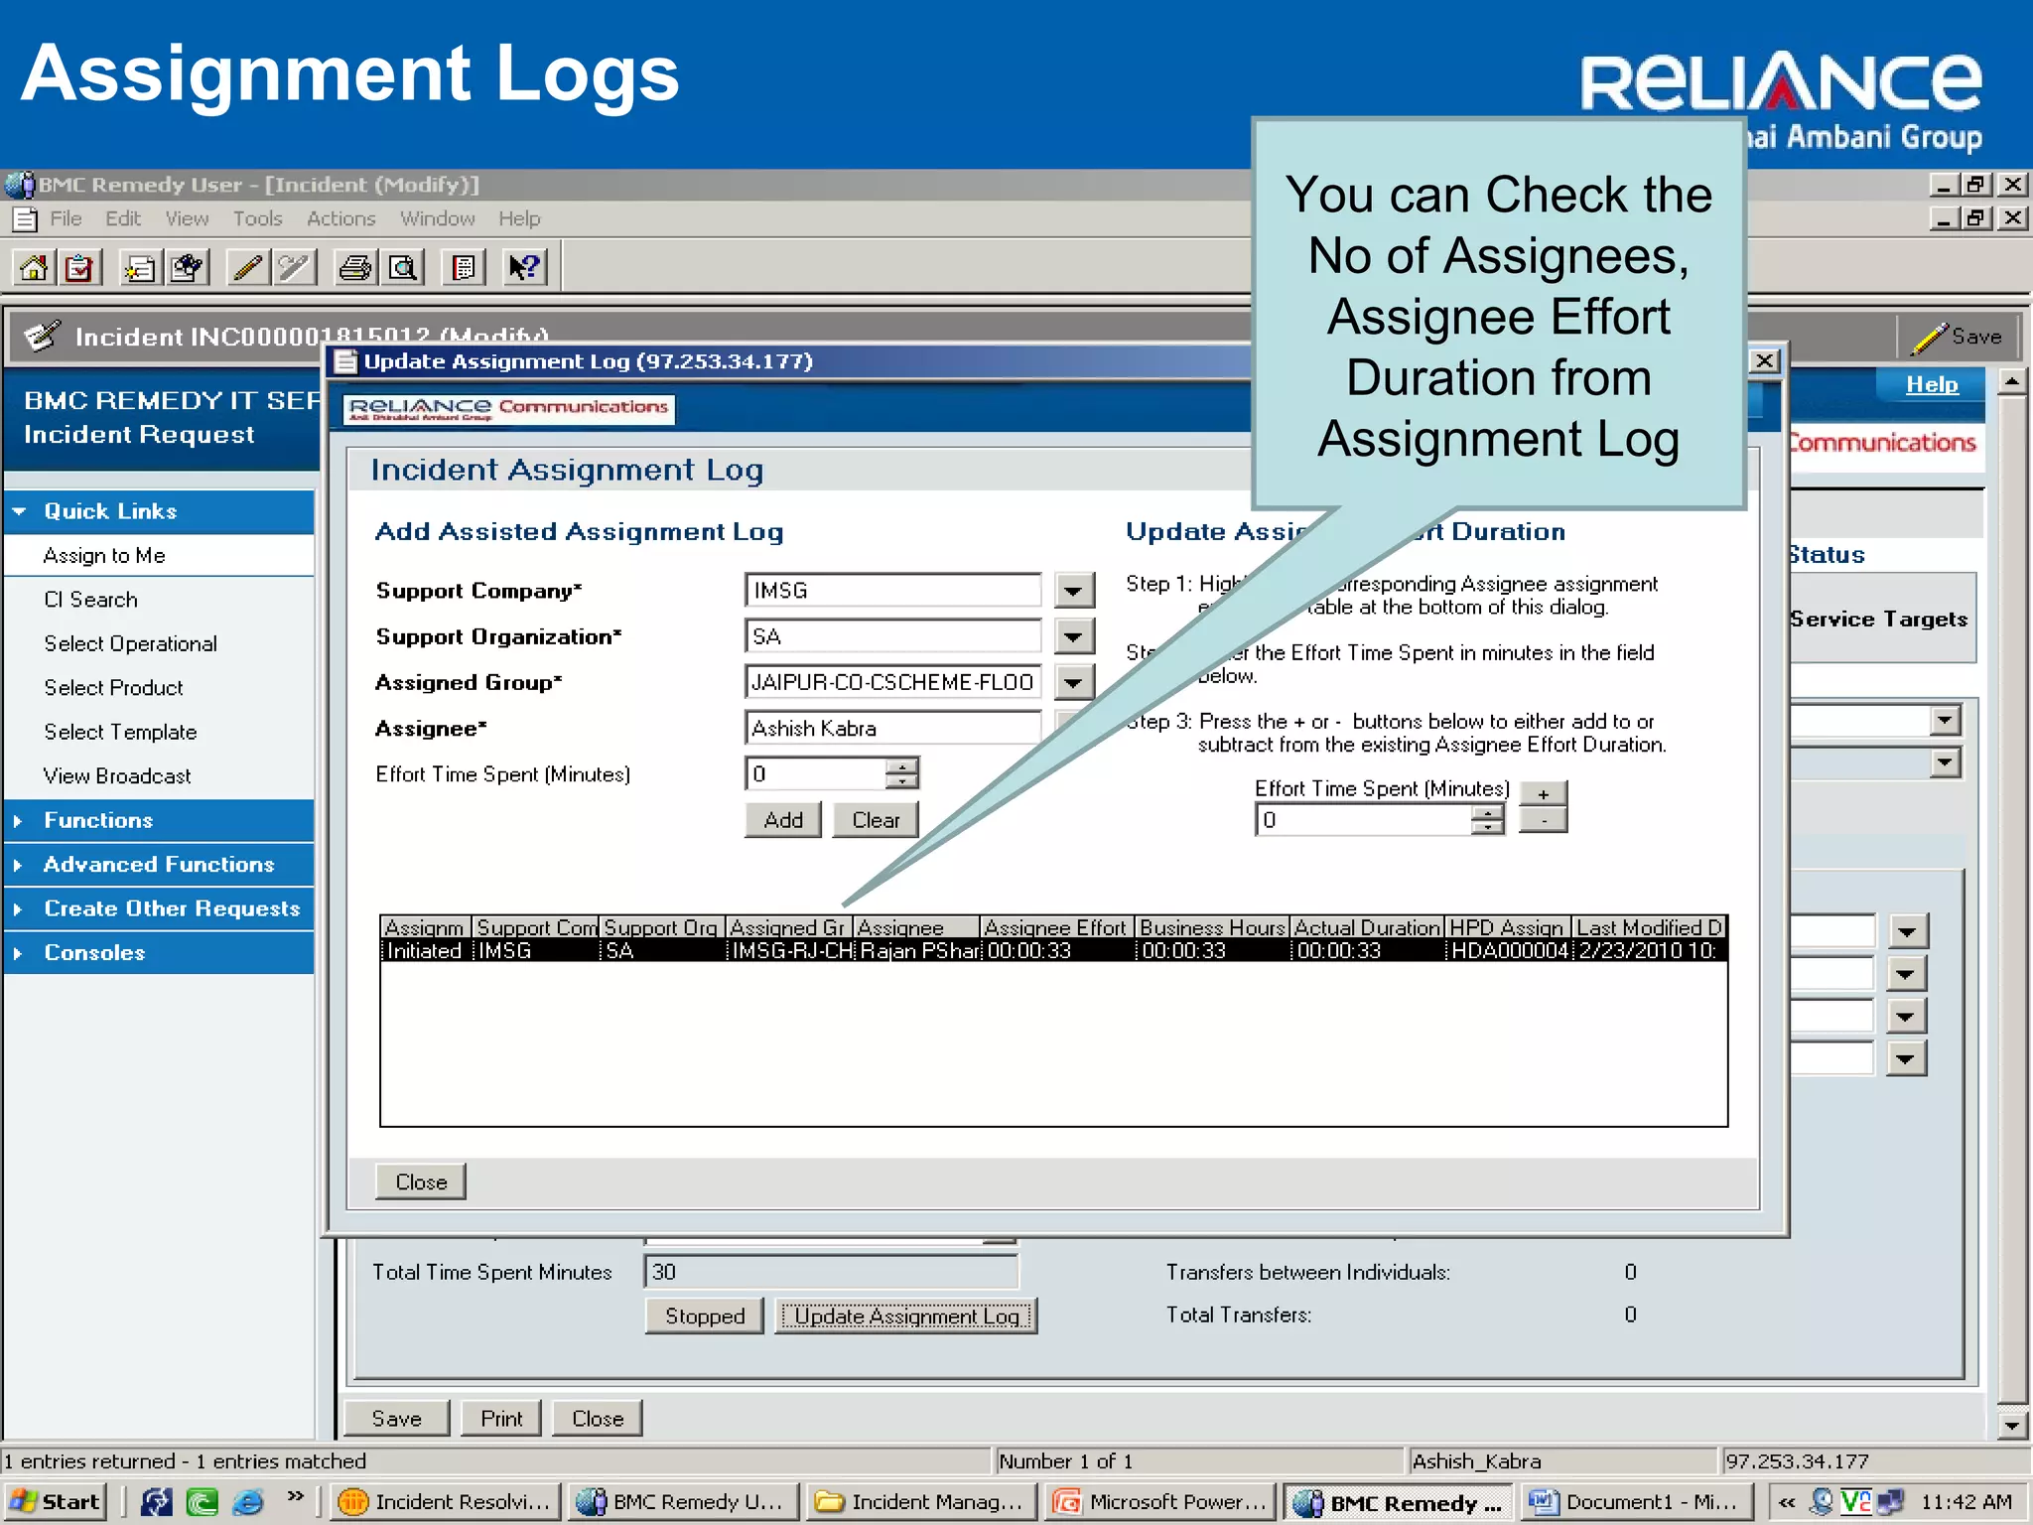Show more quick launch items chevron
This screenshot has width=2033, height=1525.
(x=295, y=1495)
